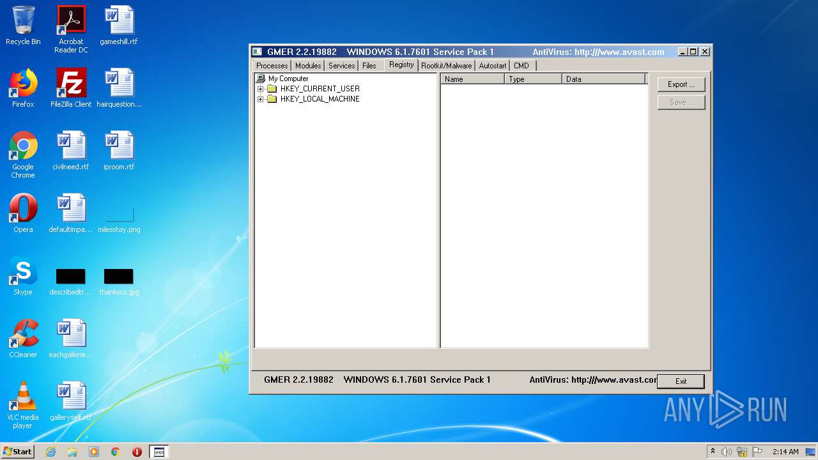Open the Recycle Bin desktop icon

point(23,26)
